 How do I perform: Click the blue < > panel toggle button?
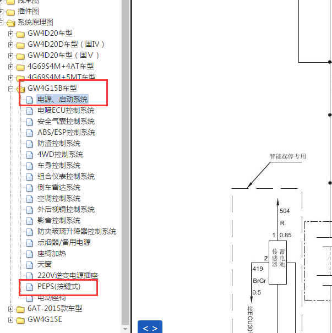tap(150, 327)
